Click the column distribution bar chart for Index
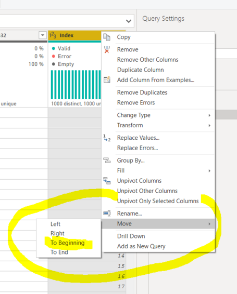The height and width of the screenshot is (294, 237). 76,85
